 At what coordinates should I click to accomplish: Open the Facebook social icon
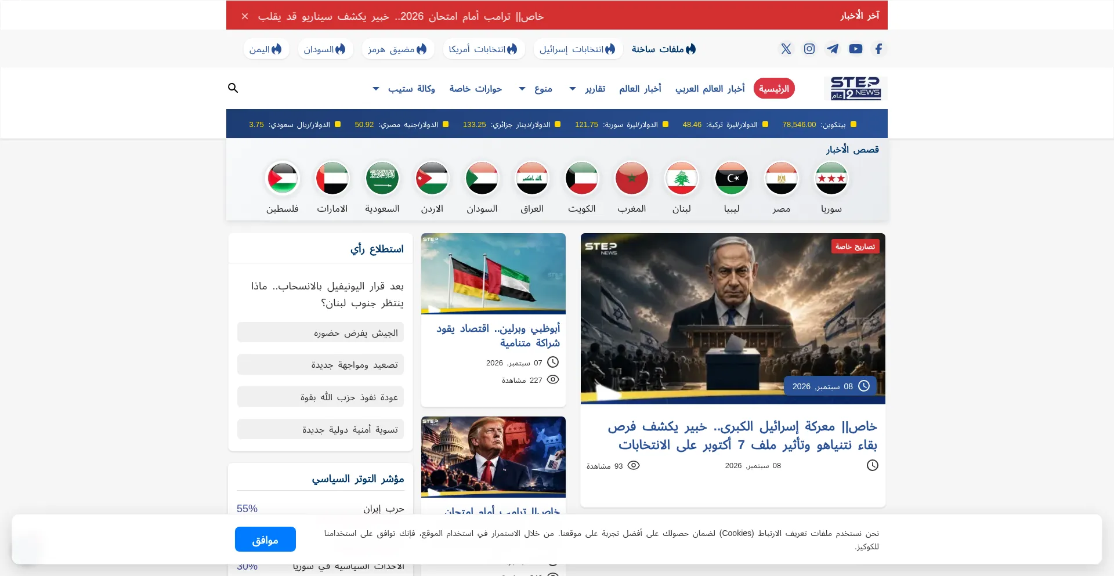878,49
